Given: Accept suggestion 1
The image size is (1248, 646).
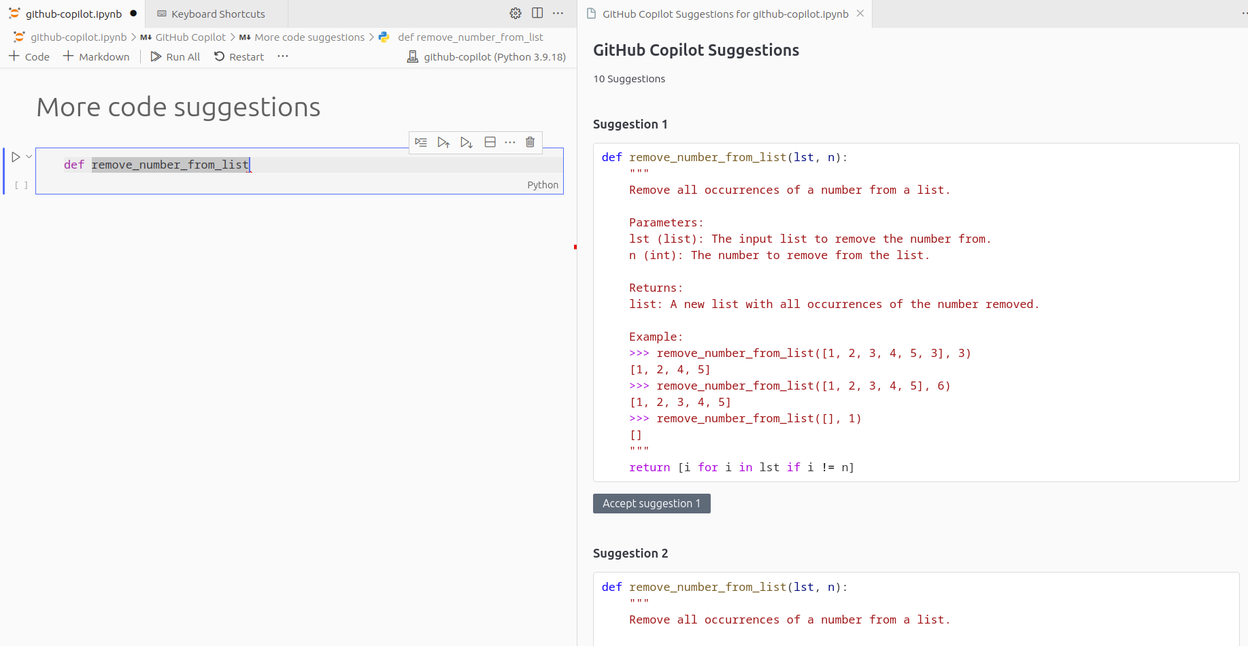Looking at the screenshot, I should pyautogui.click(x=652, y=504).
